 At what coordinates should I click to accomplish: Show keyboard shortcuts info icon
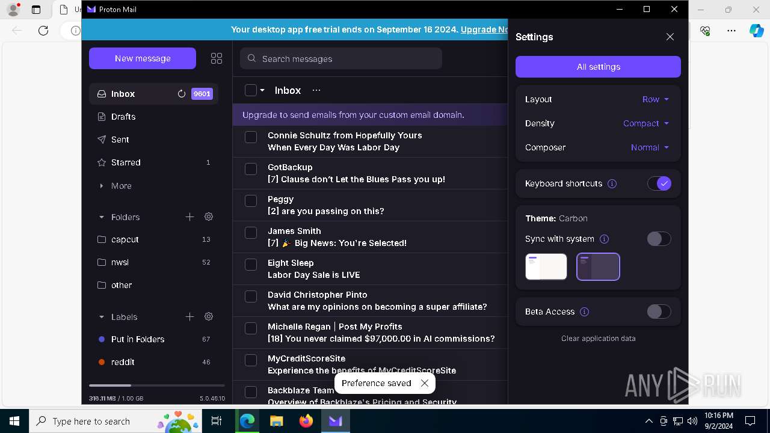pyautogui.click(x=612, y=183)
